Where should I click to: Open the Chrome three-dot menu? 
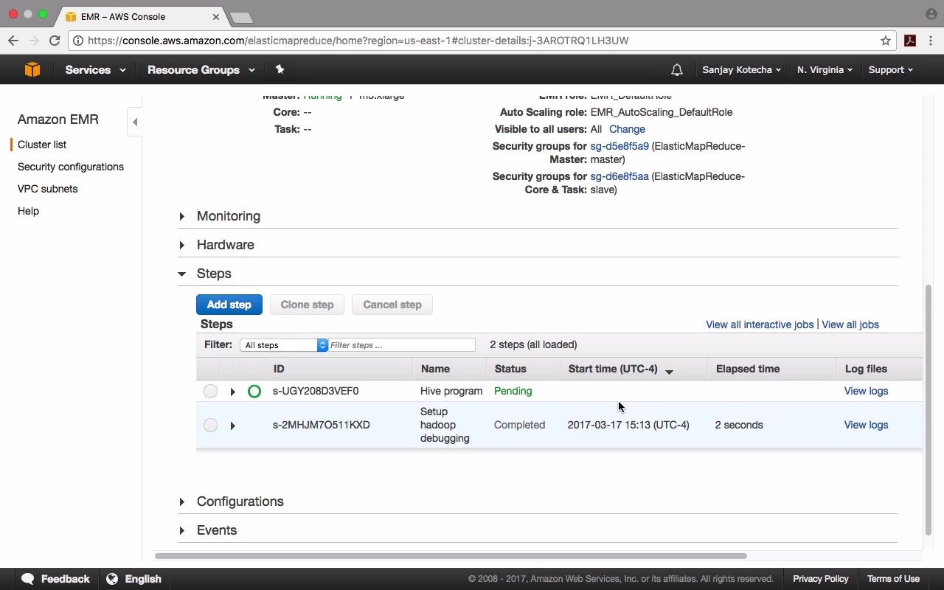point(931,41)
